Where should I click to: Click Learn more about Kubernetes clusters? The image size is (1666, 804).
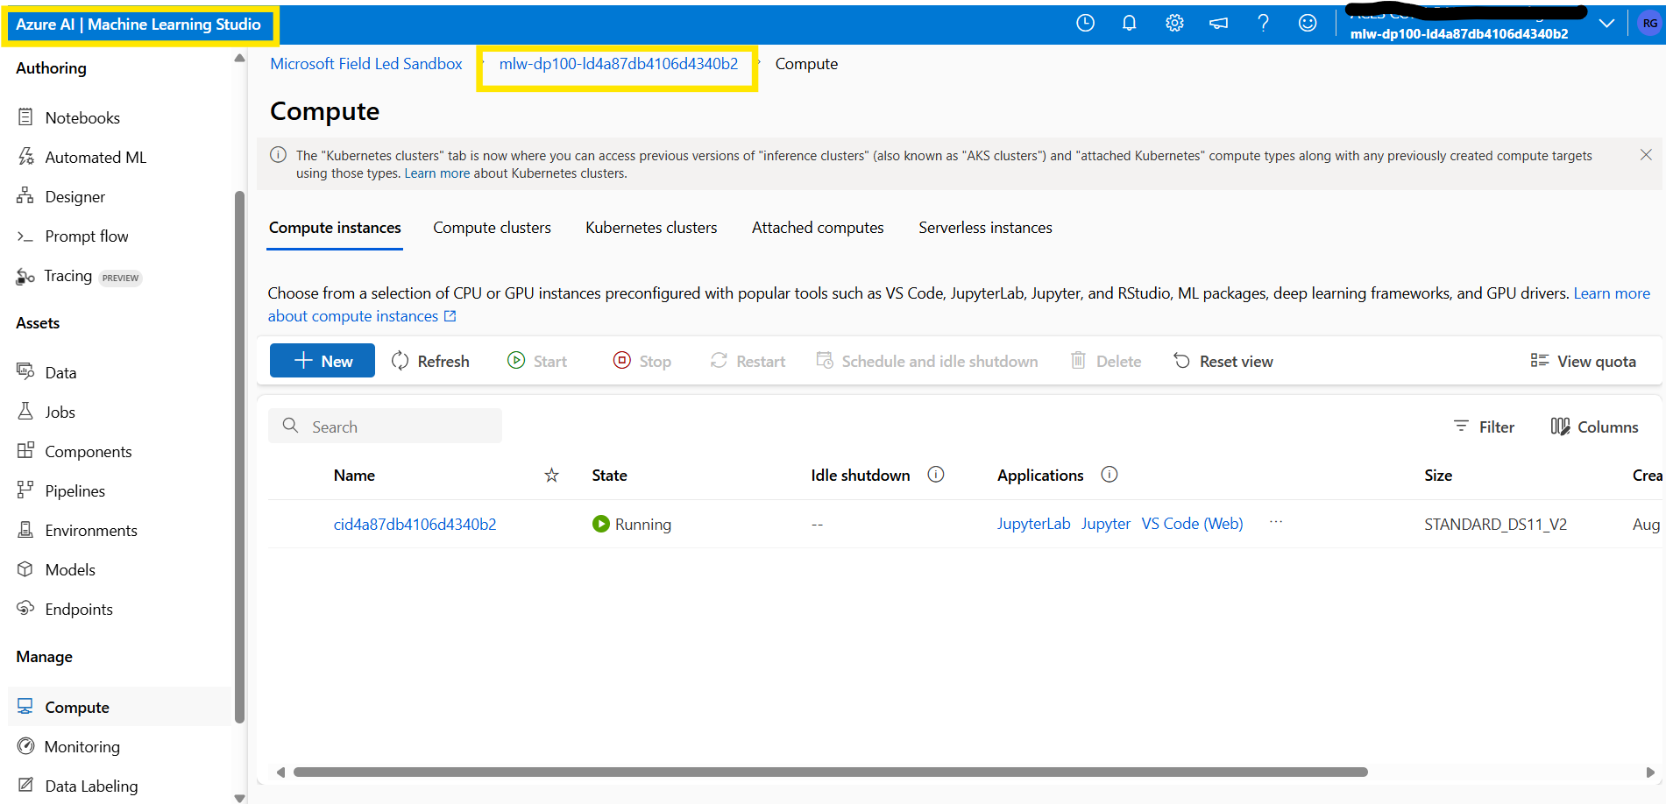coord(436,173)
